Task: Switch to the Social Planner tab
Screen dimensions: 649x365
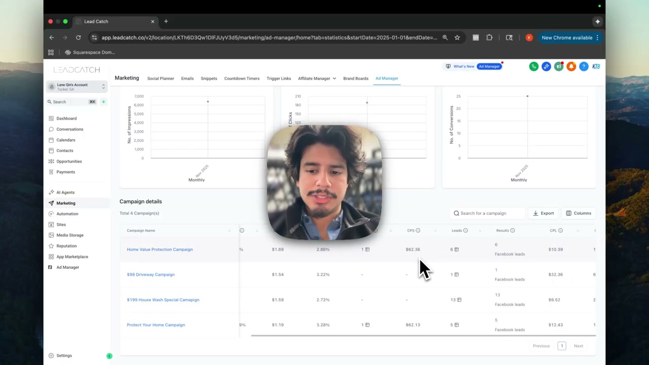Action: click(161, 79)
